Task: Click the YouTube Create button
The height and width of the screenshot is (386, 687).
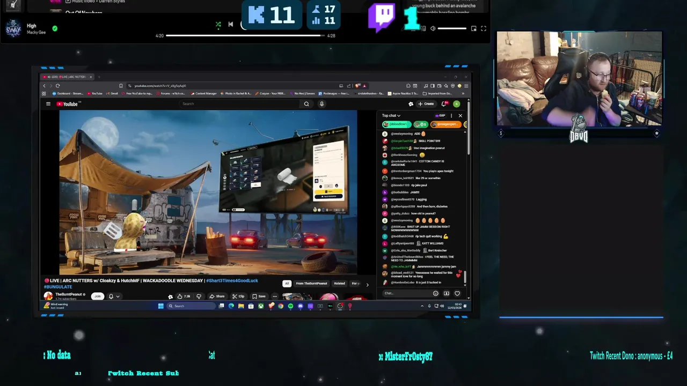Action: coord(426,104)
